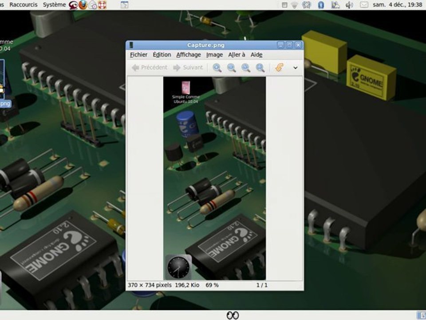Click the 69 % zoom level text
This screenshot has height=320, width=426.
(212, 285)
